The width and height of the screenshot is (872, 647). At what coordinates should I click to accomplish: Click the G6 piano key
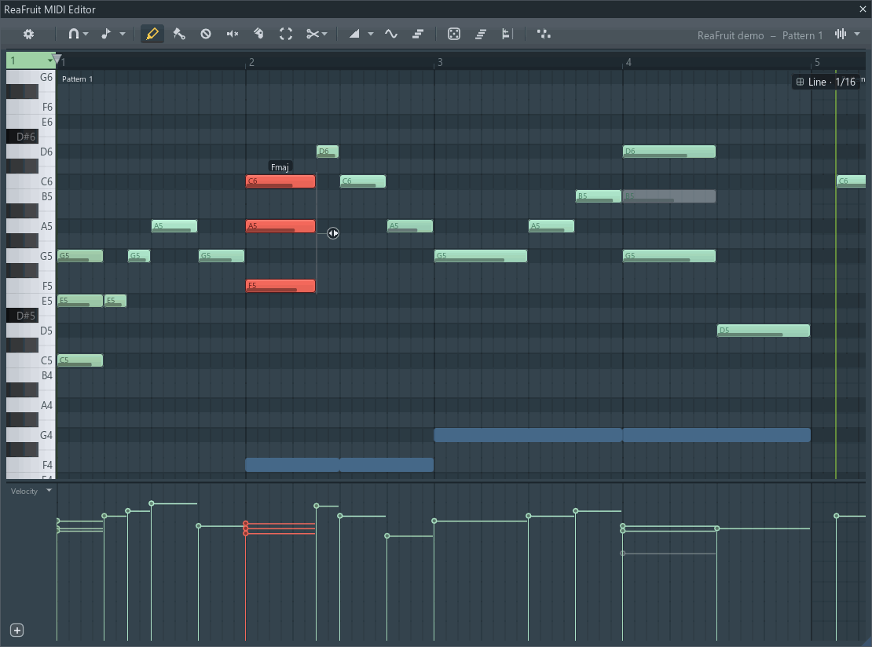click(31, 77)
